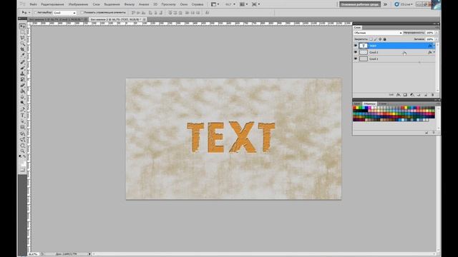Open the Автовыбор Слой dropdown
458x257 pixels.
[x=64, y=13]
